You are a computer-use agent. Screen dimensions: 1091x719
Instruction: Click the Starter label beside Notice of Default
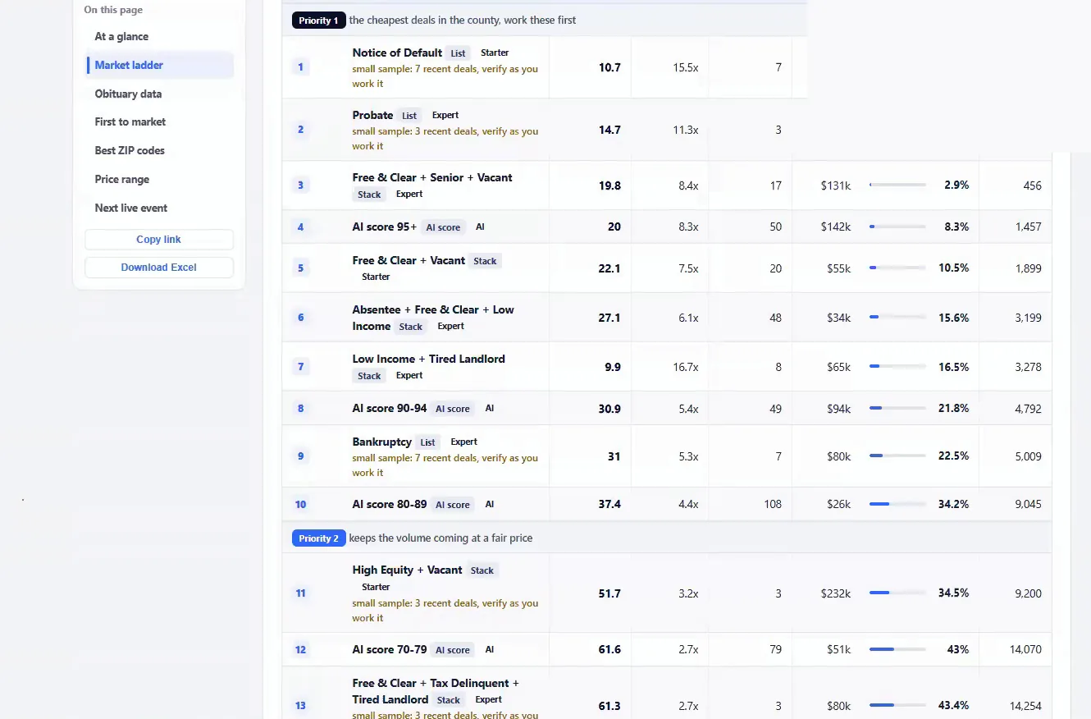click(495, 53)
